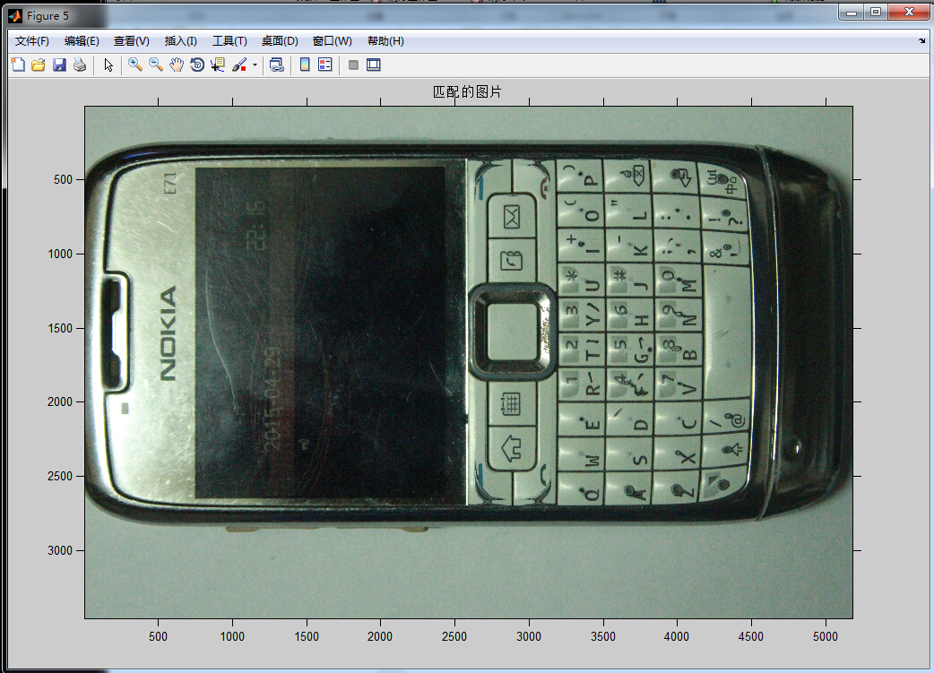The image size is (934, 673).
Task: Enable the Pan hand tool
Action: point(177,65)
